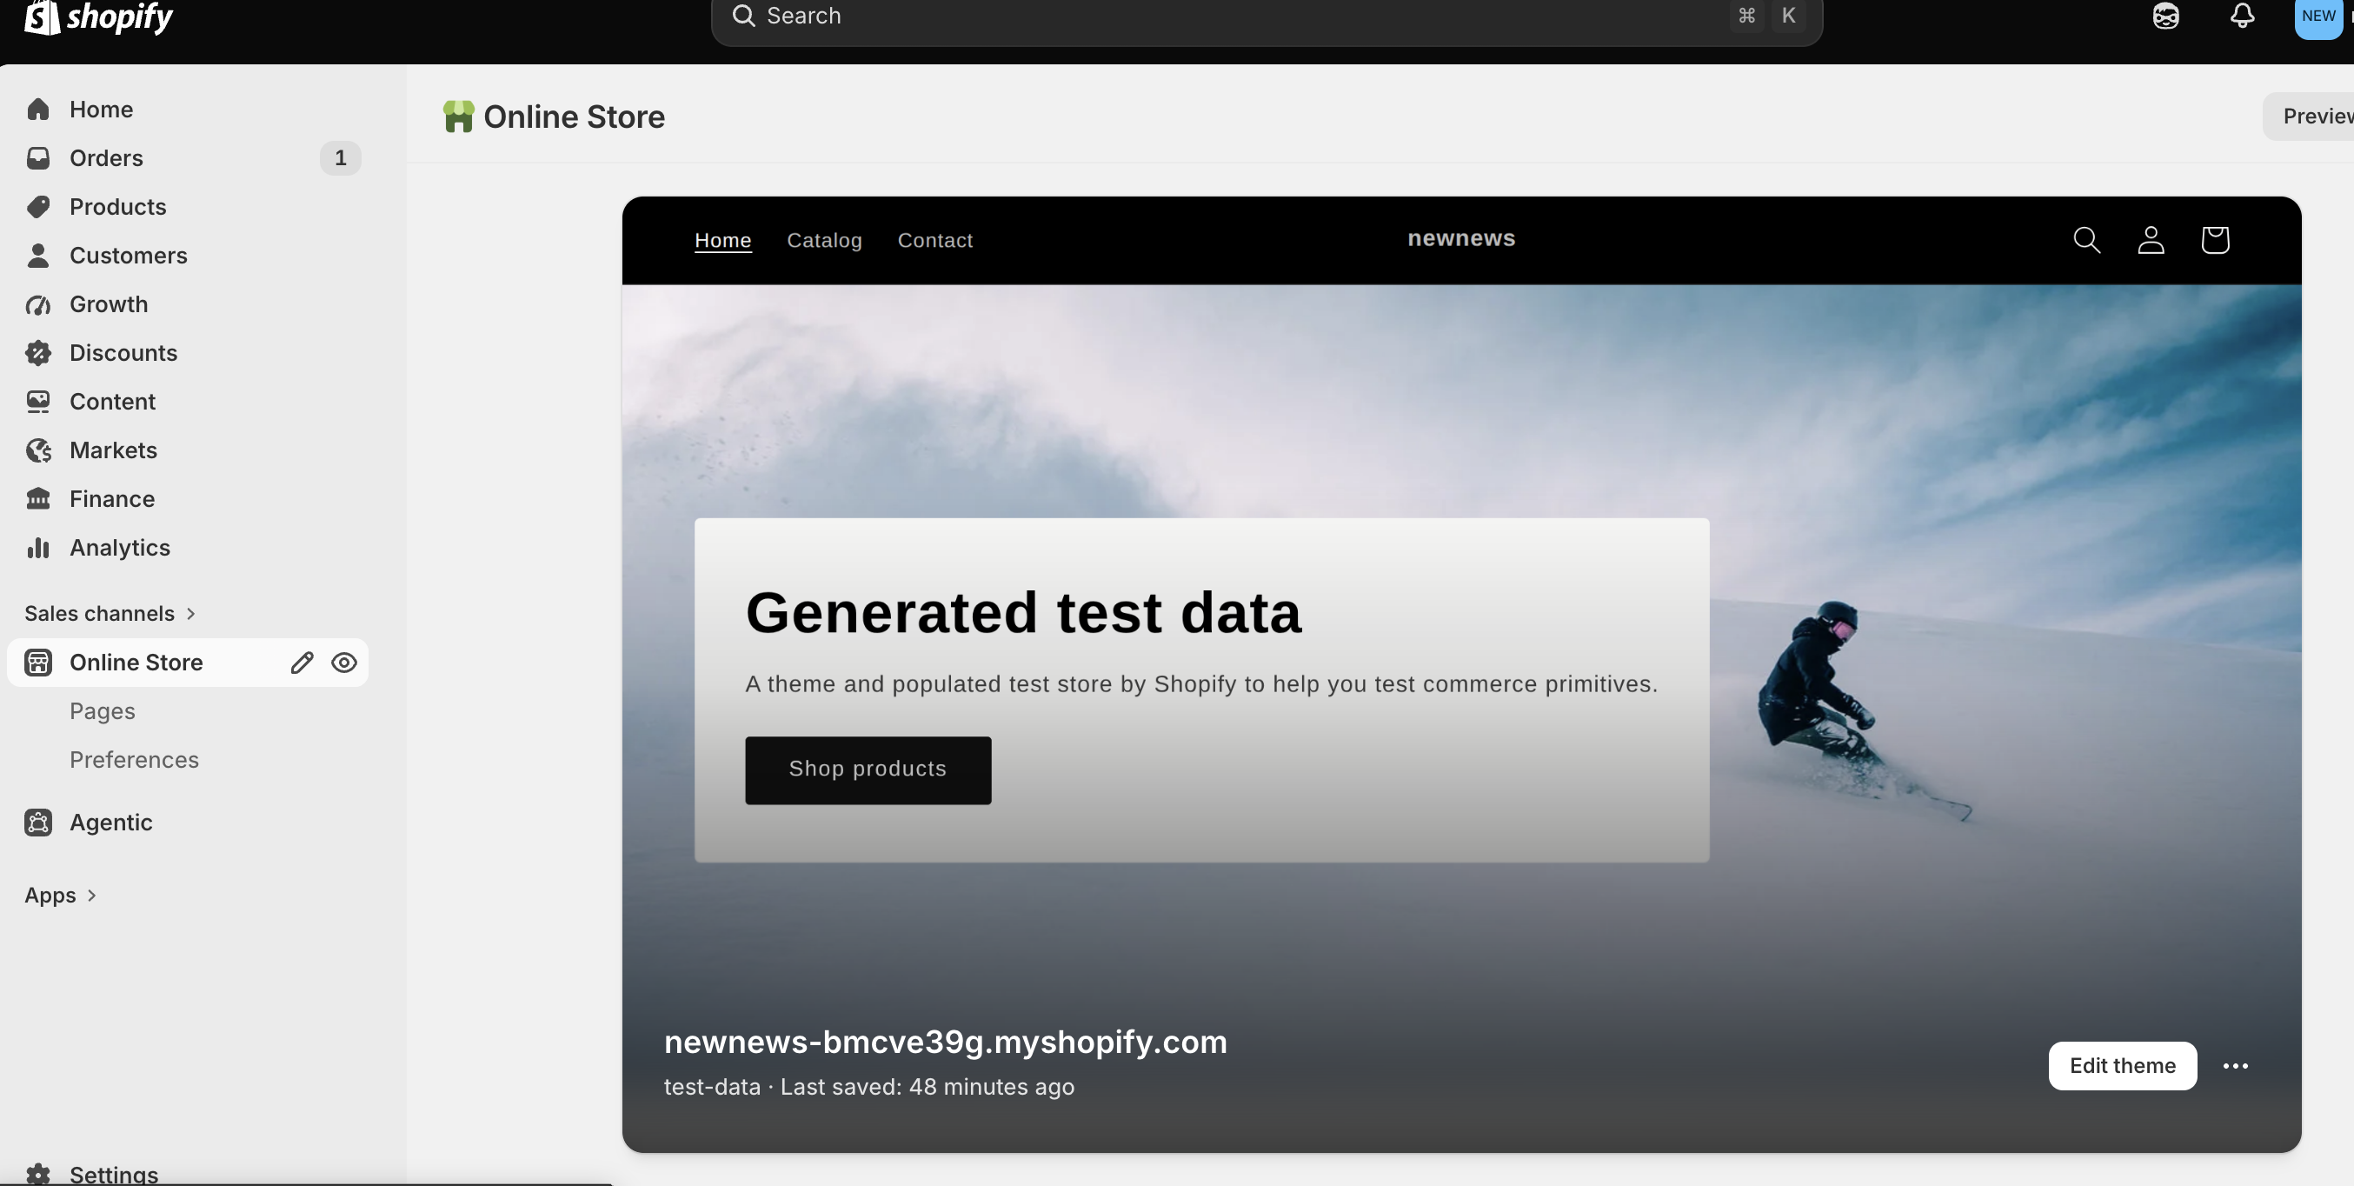Open the three-dots theme actions menu
This screenshot has width=2354, height=1186.
pos(2235,1065)
